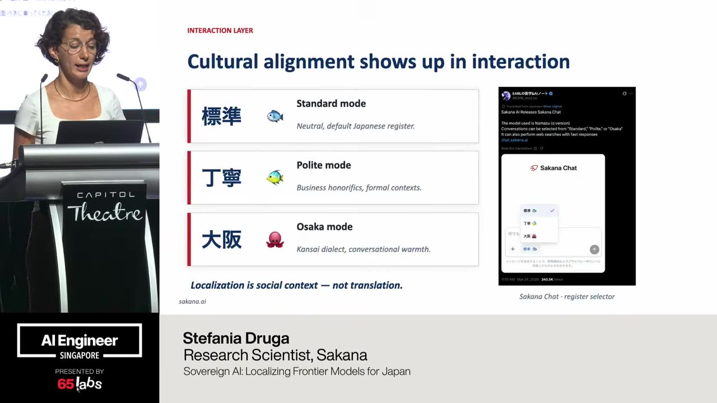Click the embedded tweet screenshot
717x403 pixels.
(x=567, y=186)
